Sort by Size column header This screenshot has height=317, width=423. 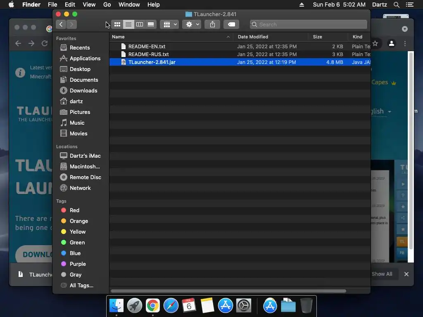tap(328, 37)
